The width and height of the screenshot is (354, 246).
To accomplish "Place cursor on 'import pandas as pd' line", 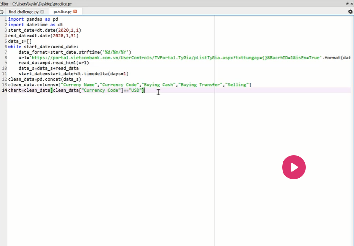I will click(33, 19).
